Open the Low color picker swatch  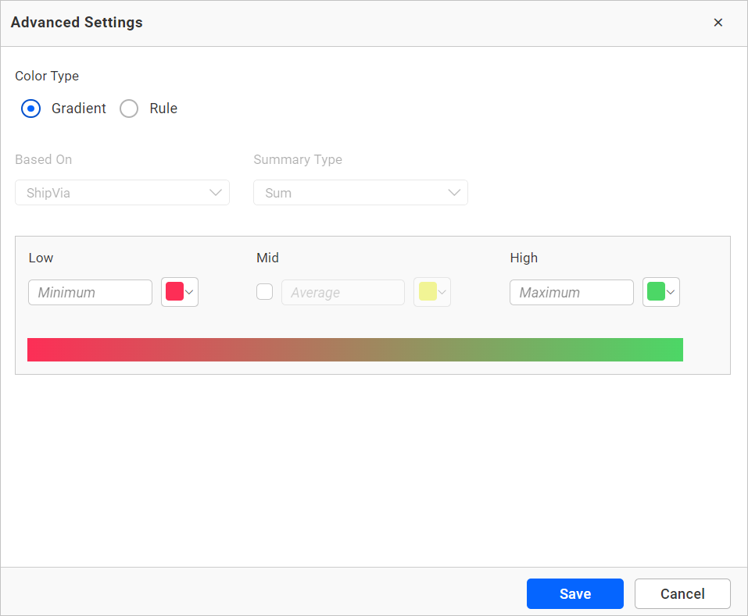(x=175, y=291)
